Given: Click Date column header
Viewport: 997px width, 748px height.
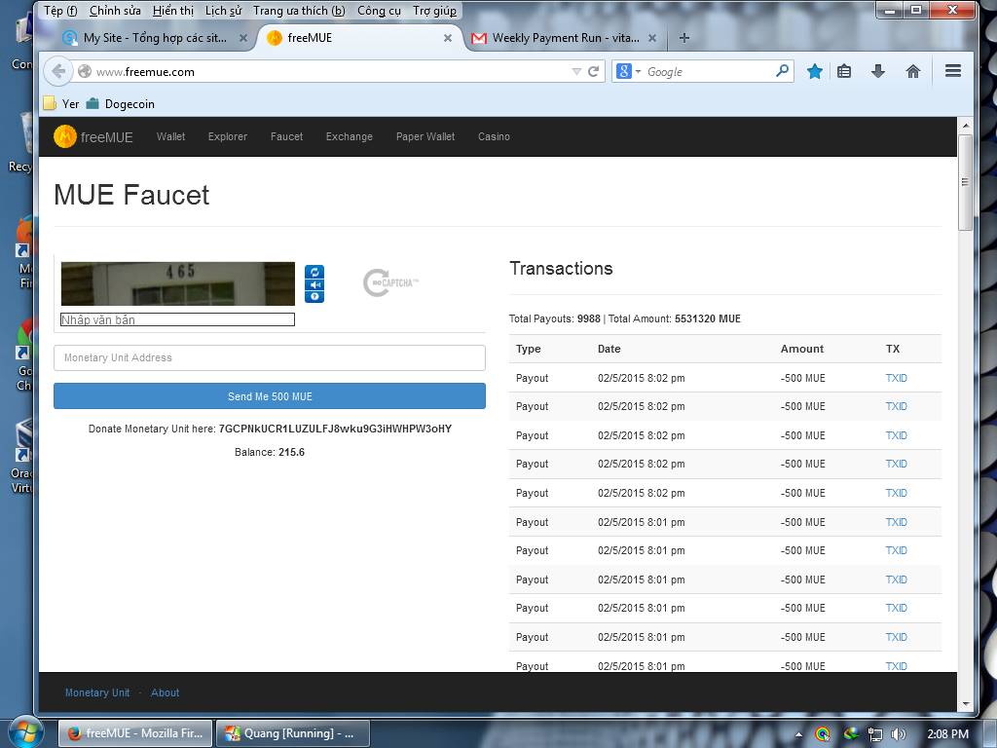Looking at the screenshot, I should click(609, 349).
